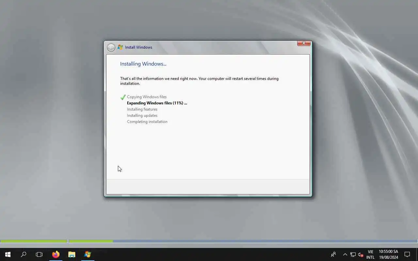
Task: Click the 'Installing Windows...' heading
Action: [x=143, y=64]
